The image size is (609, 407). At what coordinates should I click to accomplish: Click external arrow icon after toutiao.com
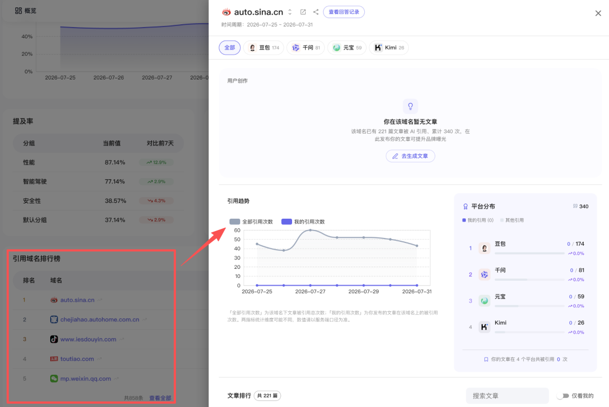99,359
